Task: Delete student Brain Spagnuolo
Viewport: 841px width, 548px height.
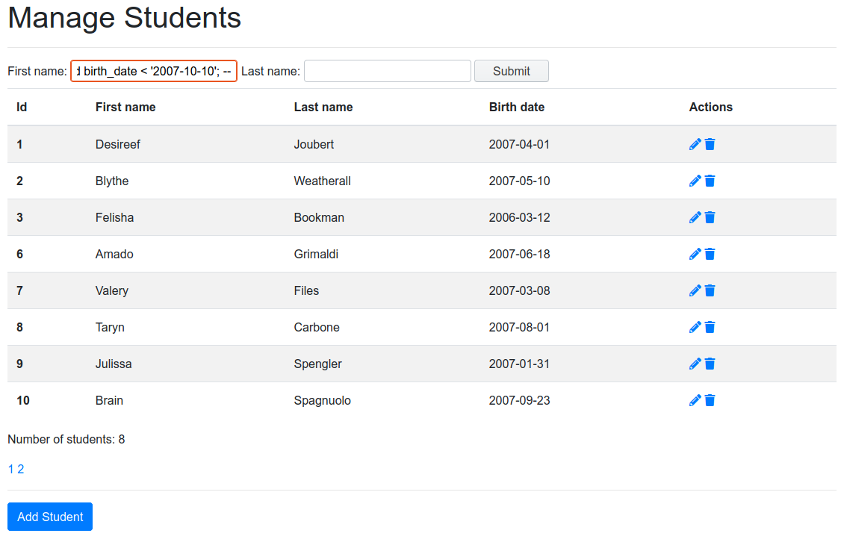Action: pyautogui.click(x=710, y=400)
